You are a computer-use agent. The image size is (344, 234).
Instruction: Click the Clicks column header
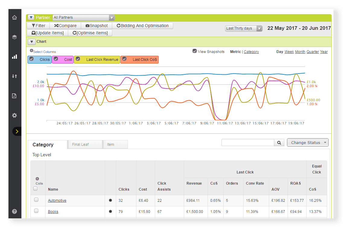[124, 189]
